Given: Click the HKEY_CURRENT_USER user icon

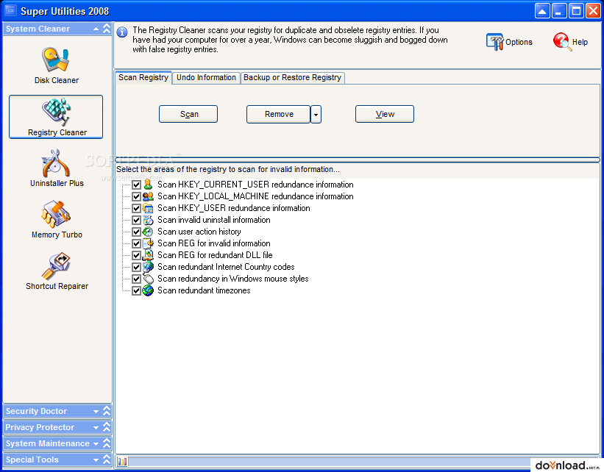Looking at the screenshot, I should point(148,185).
